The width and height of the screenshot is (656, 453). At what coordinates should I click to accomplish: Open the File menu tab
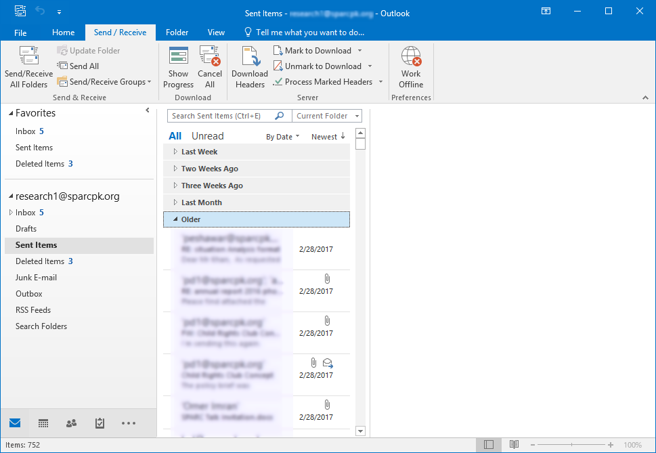pos(20,33)
